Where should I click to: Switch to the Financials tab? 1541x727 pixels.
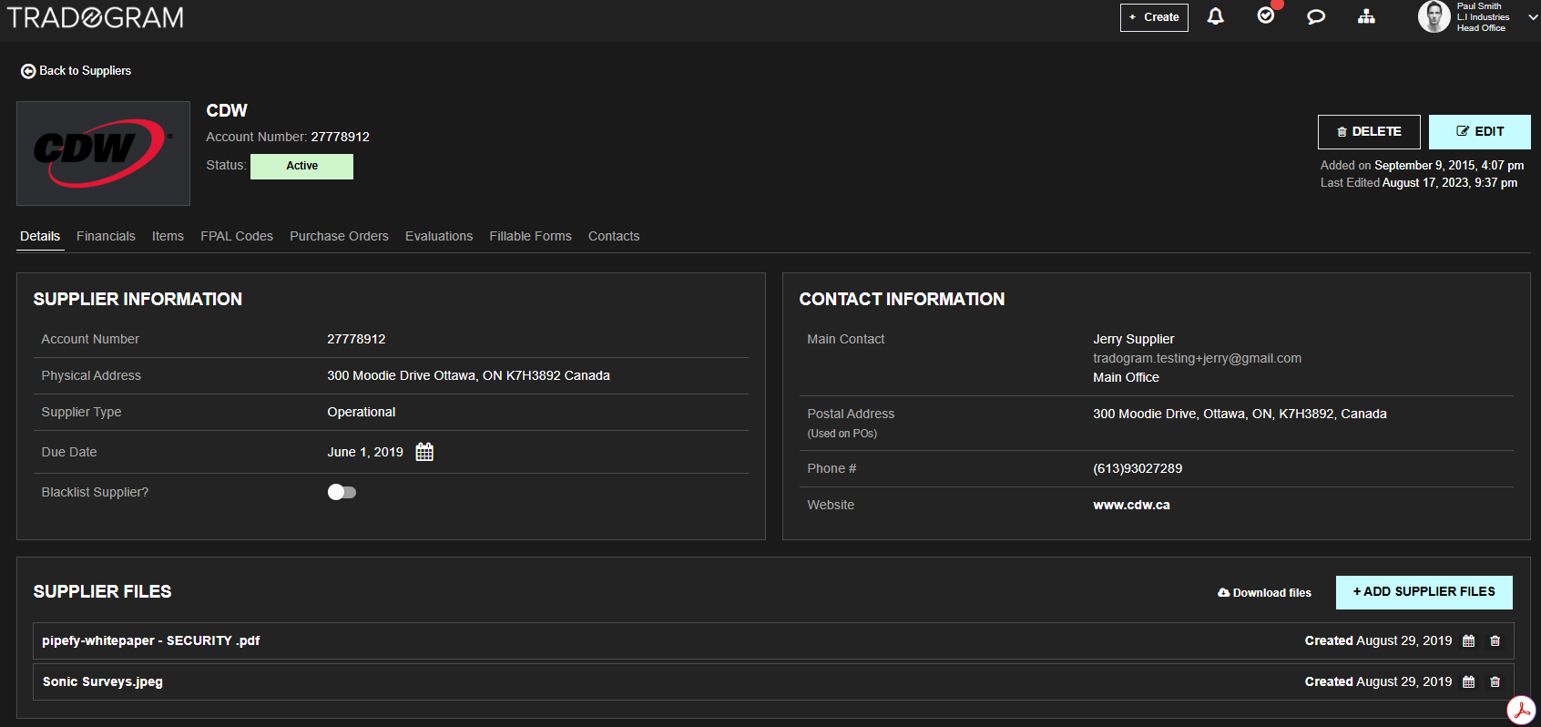[106, 236]
